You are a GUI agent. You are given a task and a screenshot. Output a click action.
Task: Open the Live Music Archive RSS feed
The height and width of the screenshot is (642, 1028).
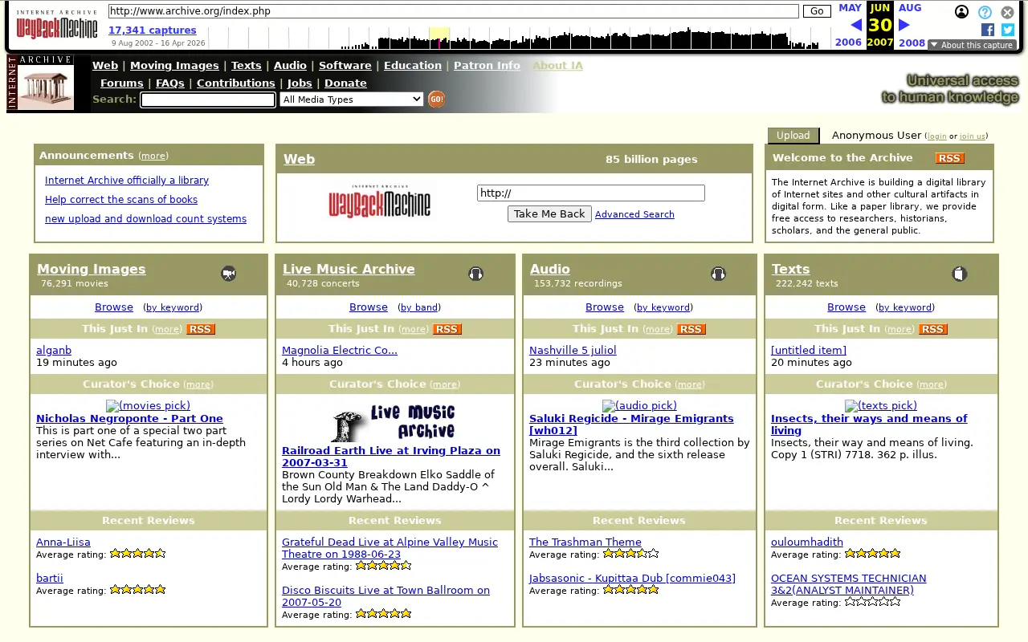point(447,329)
